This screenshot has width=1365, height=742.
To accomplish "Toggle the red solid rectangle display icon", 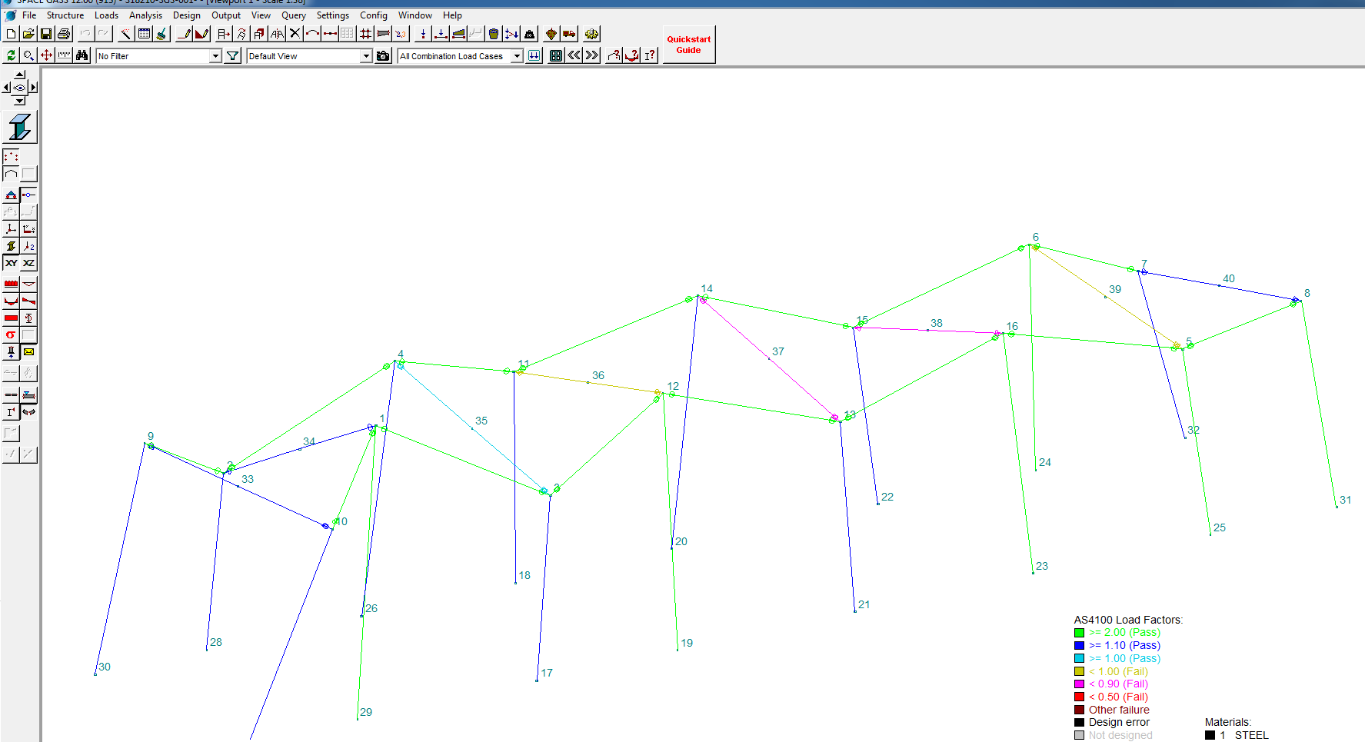I will coord(11,318).
